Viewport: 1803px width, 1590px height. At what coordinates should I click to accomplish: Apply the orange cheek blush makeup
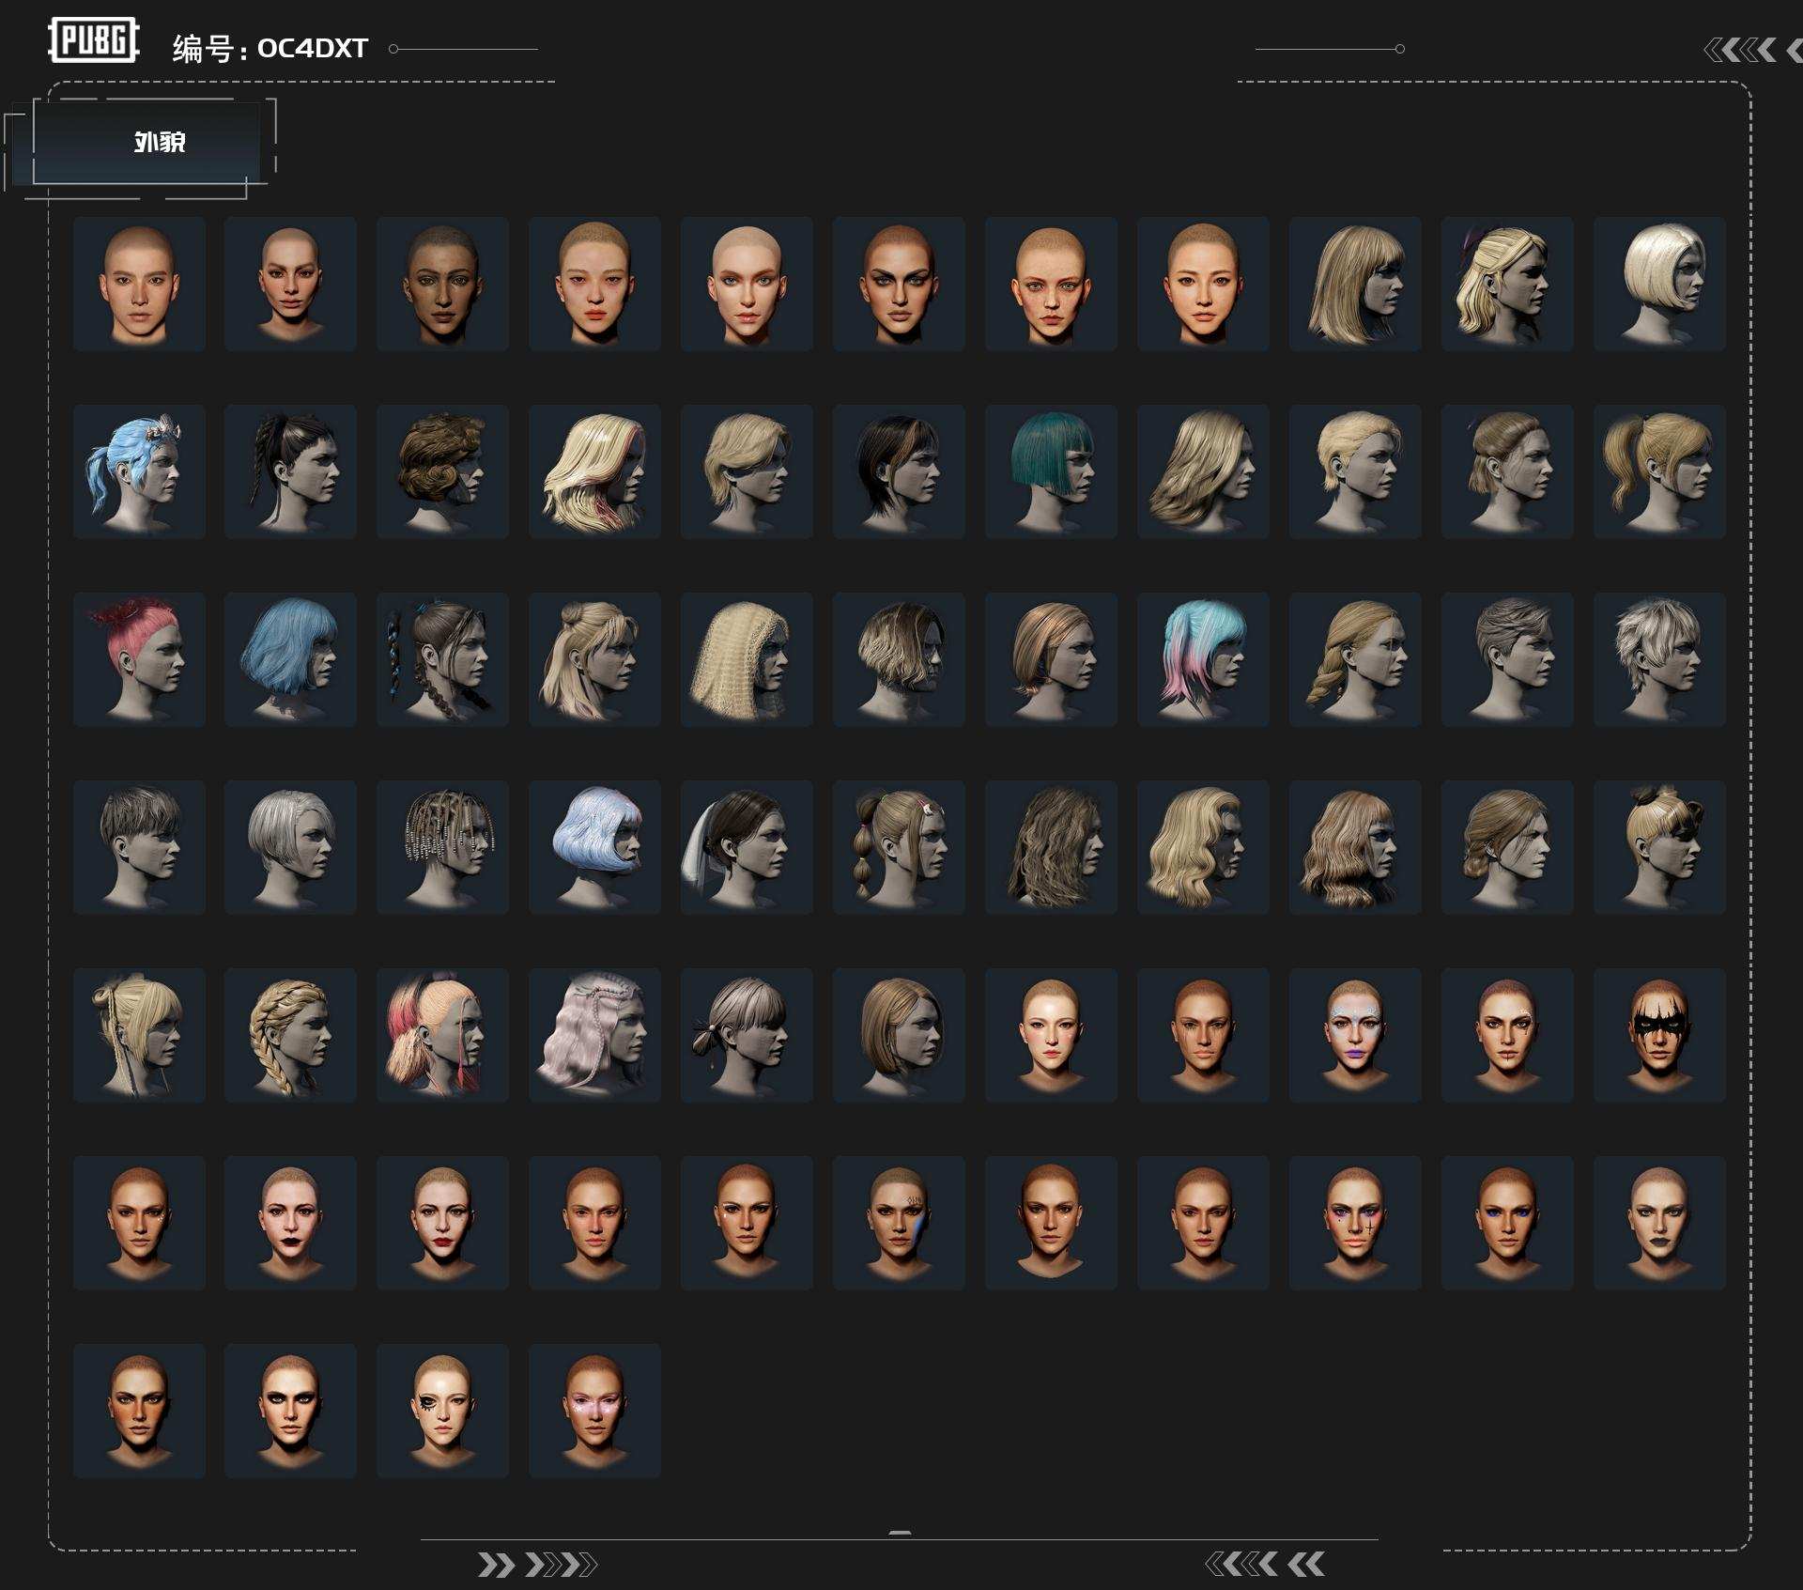click(x=139, y=1411)
